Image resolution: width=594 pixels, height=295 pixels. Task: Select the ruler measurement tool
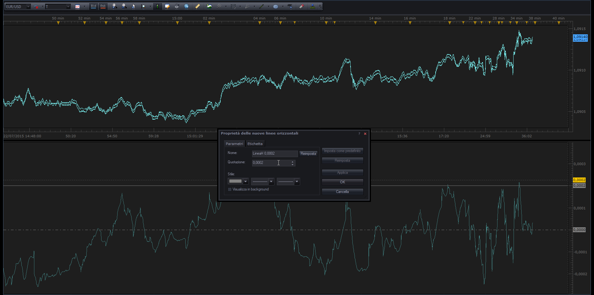197,6
